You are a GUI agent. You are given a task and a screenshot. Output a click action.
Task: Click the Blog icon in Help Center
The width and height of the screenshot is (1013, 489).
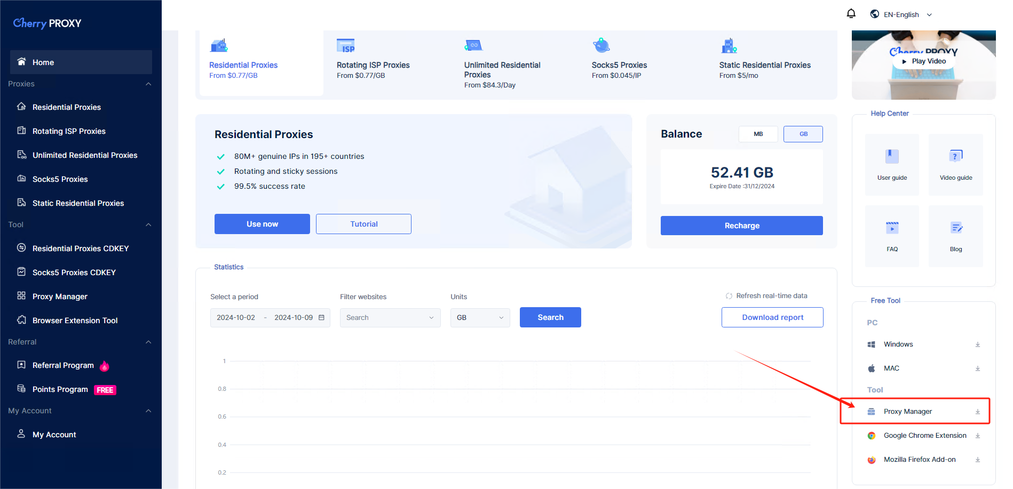[955, 228]
